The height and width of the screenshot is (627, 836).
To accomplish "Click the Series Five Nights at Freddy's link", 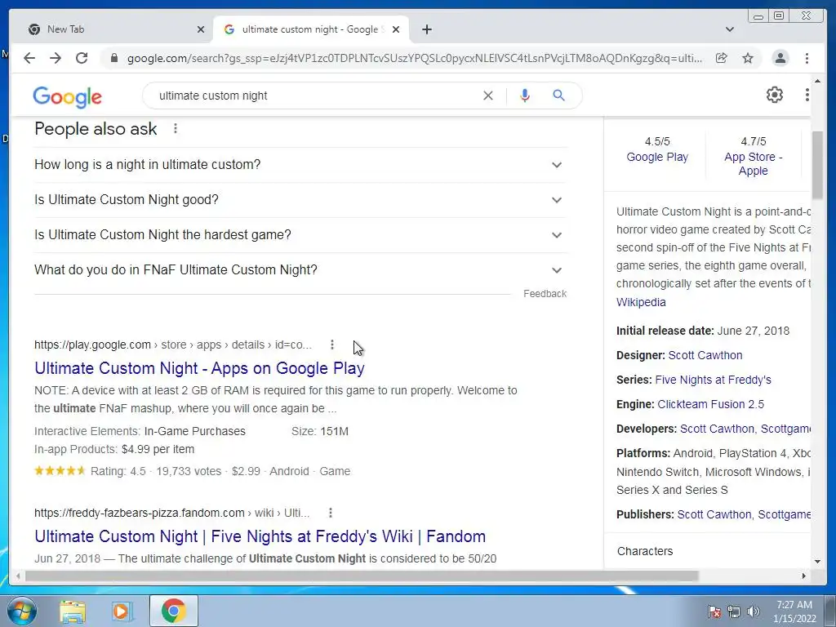I will click(713, 380).
